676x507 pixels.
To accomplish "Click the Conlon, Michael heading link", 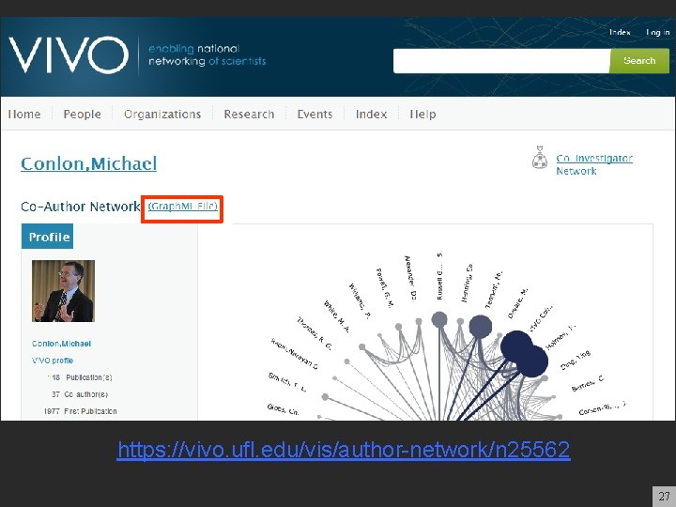I will (x=89, y=163).
